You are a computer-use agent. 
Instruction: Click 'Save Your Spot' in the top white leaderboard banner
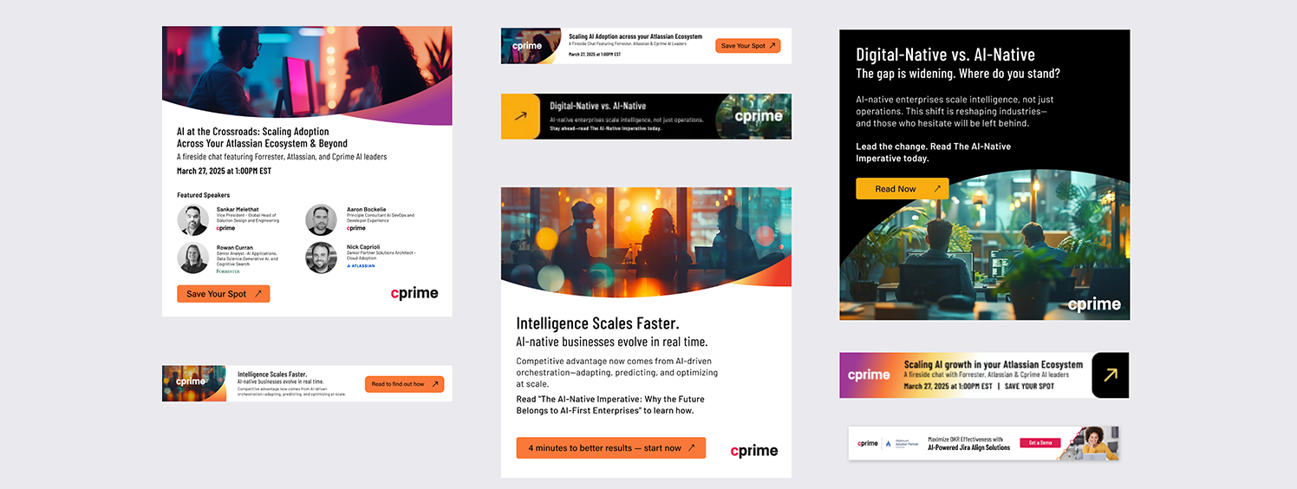pos(748,46)
